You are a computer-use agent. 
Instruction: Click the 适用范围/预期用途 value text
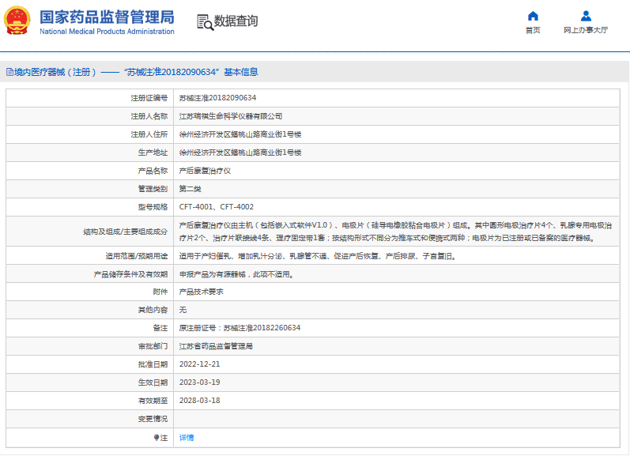(318, 256)
